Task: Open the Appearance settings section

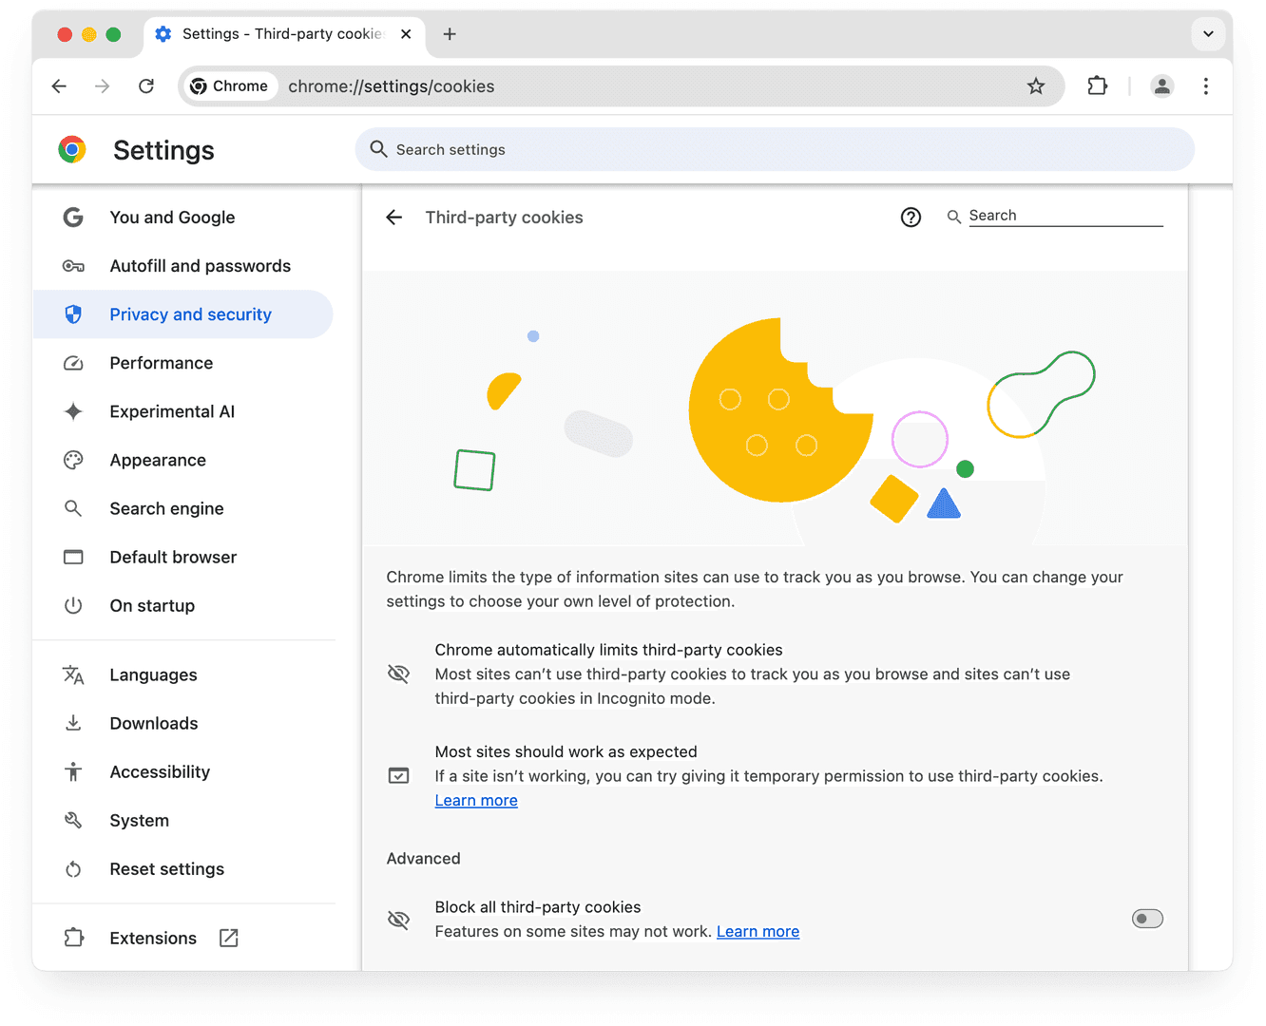Action: click(x=158, y=460)
